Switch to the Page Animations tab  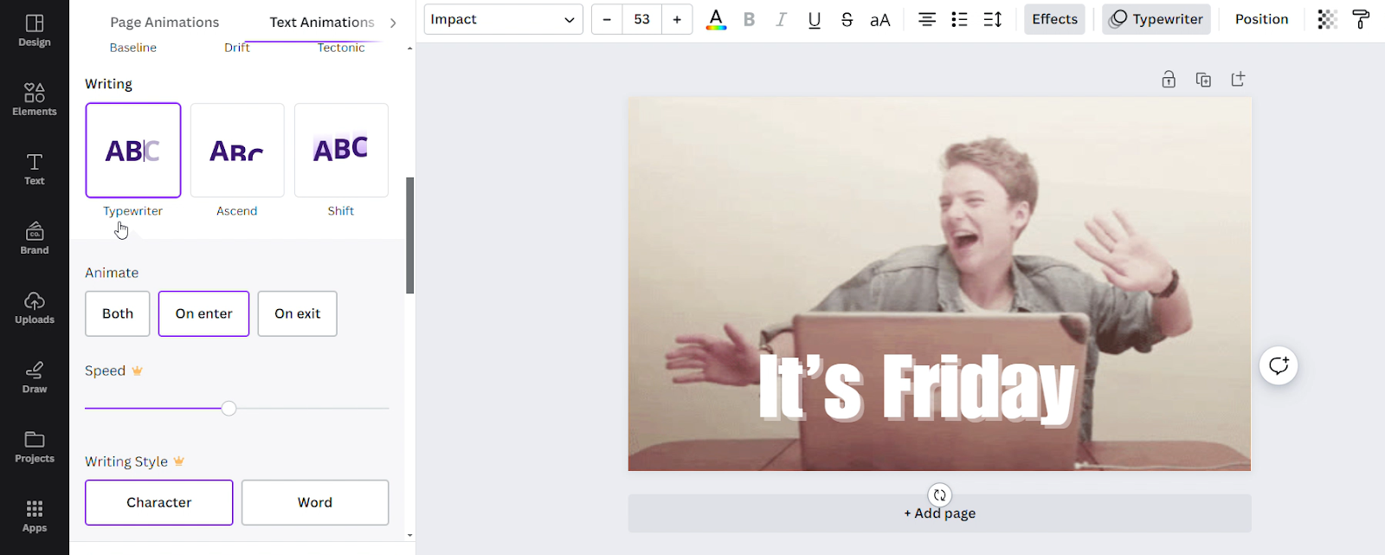pyautogui.click(x=164, y=23)
